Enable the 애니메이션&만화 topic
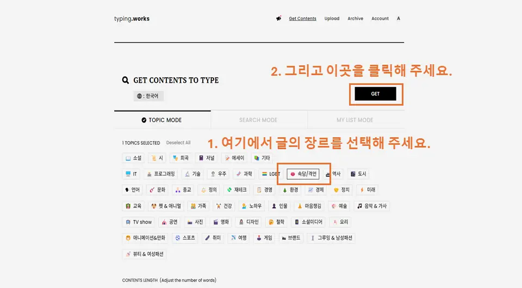 tap(145, 238)
